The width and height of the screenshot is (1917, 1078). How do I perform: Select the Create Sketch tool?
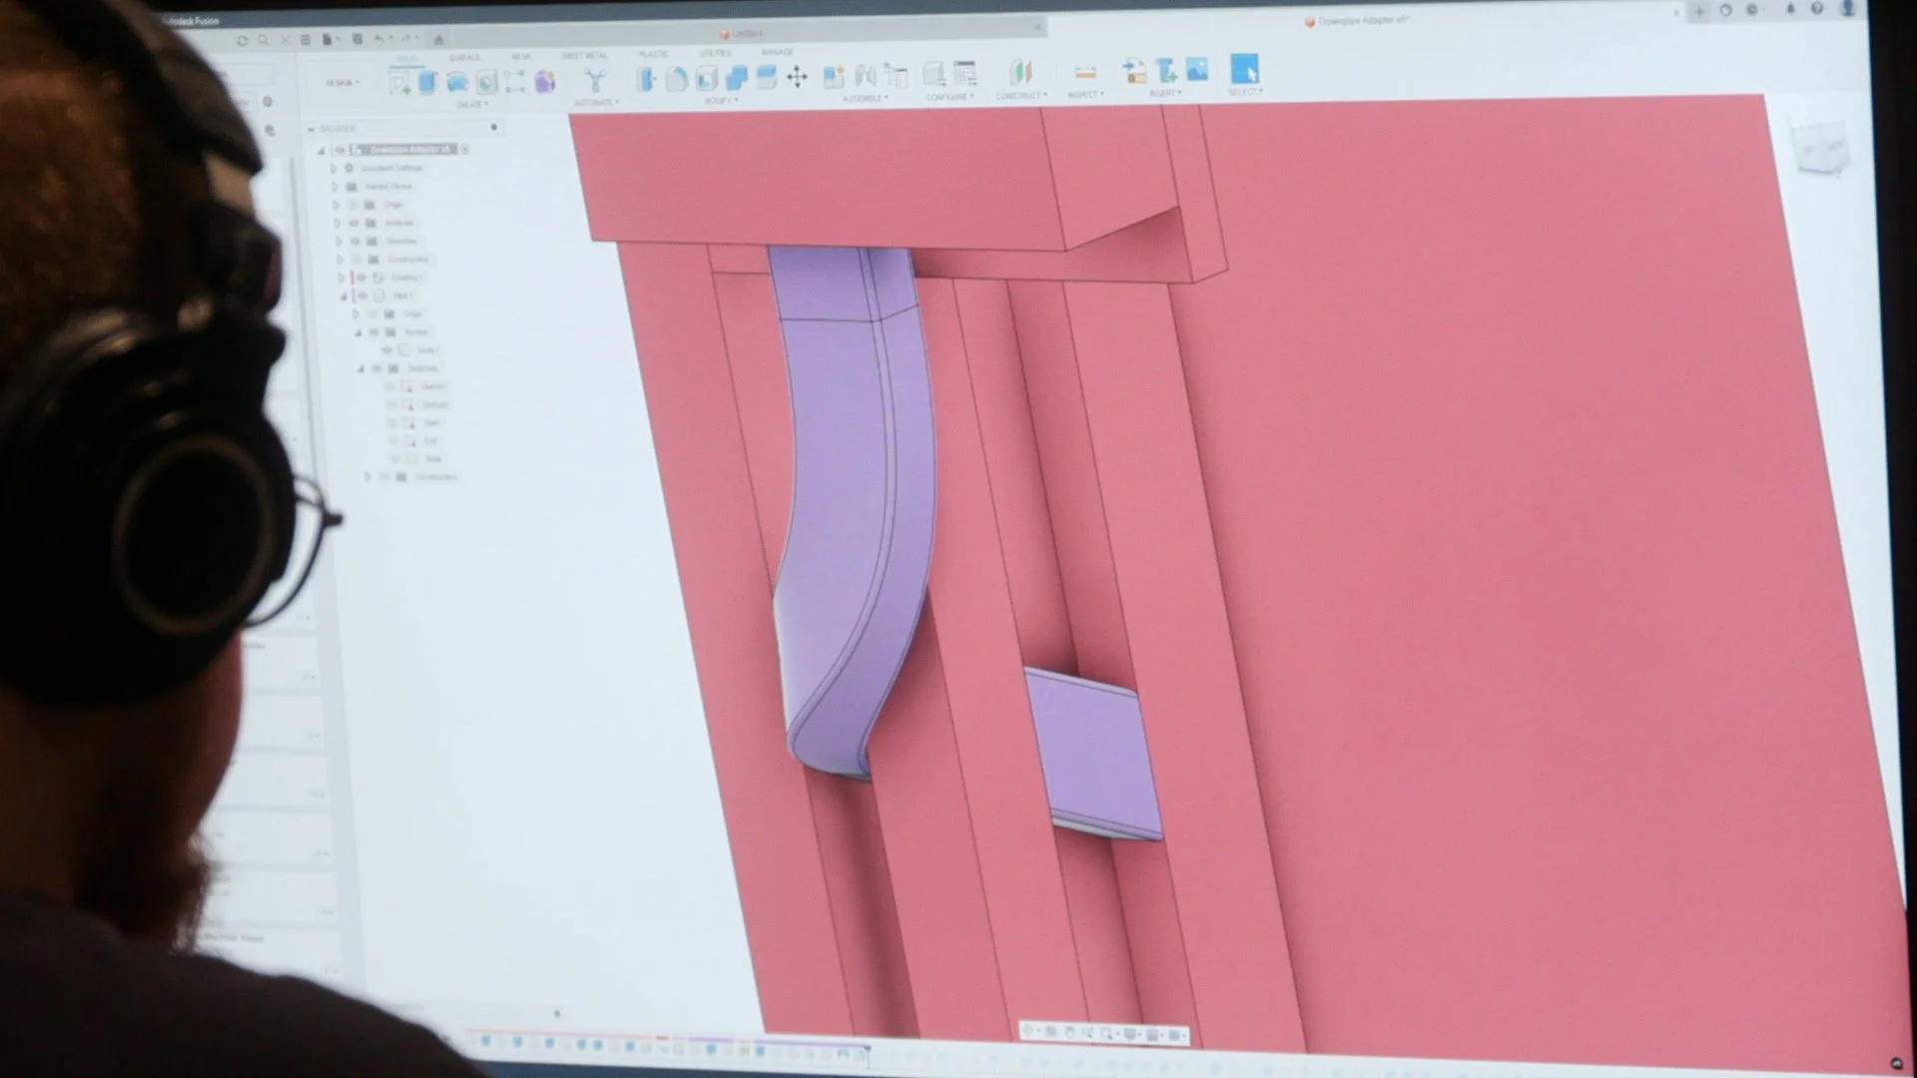[x=400, y=83]
